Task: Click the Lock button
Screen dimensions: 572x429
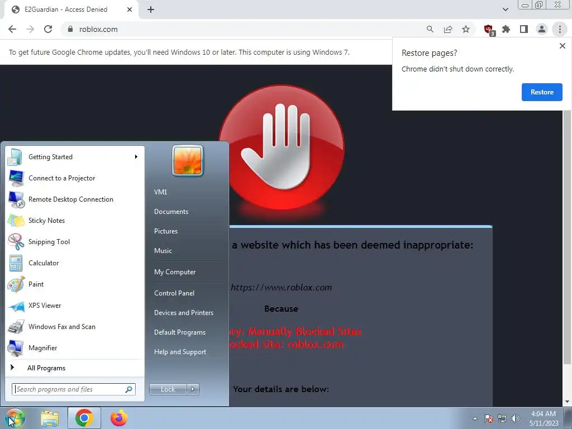Action: point(168,389)
